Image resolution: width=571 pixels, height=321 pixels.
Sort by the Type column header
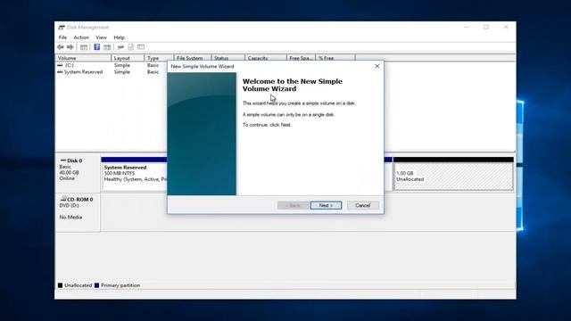click(159, 58)
